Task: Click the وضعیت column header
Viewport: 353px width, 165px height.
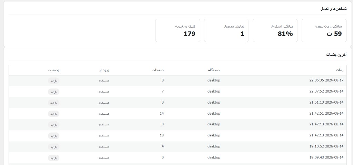Action: 53,70
